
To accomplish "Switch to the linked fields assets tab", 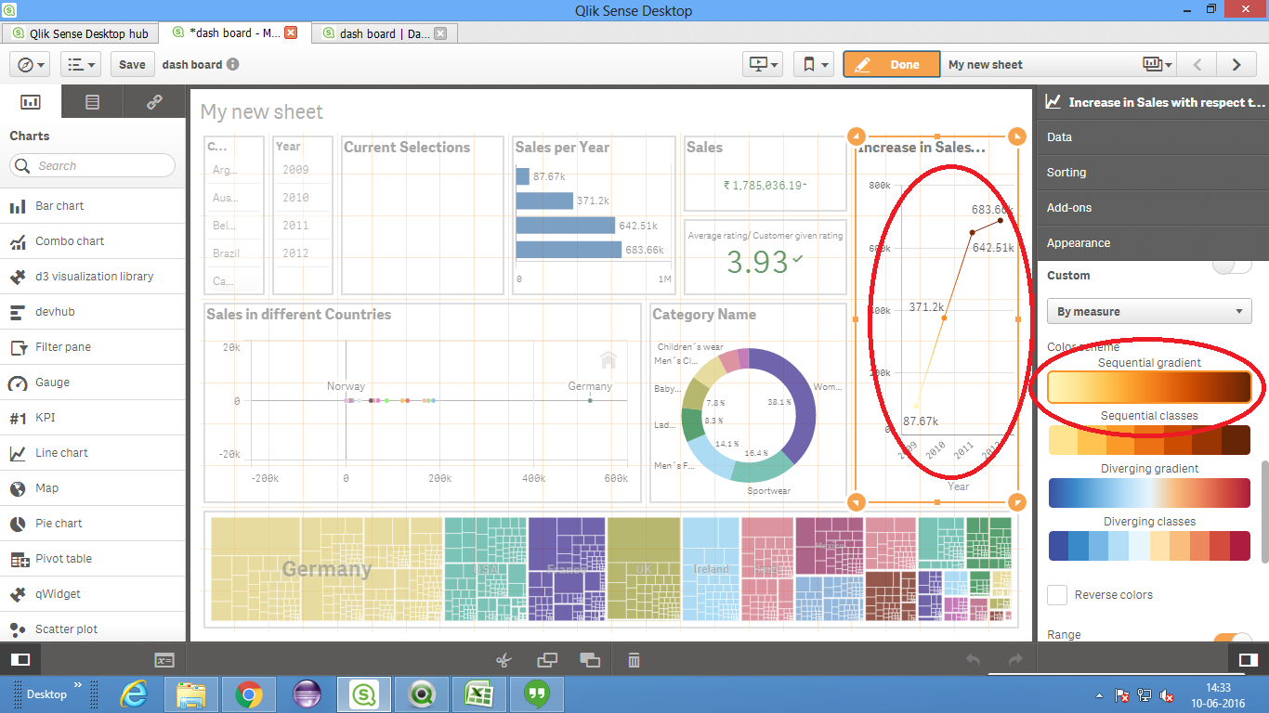I will (154, 102).
